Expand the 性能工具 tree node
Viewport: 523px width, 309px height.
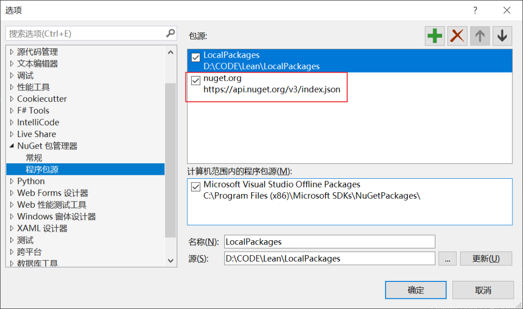pyautogui.click(x=12, y=87)
